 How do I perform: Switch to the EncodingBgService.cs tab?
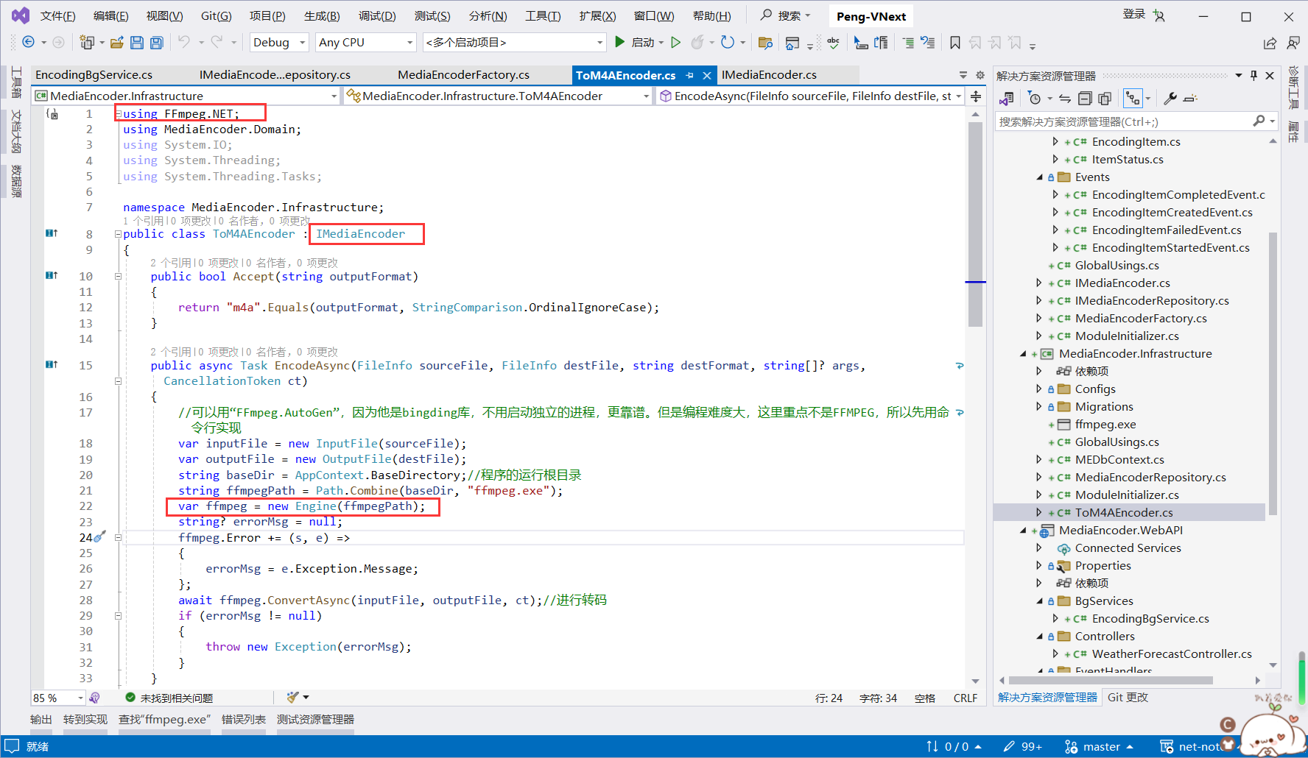coord(94,75)
